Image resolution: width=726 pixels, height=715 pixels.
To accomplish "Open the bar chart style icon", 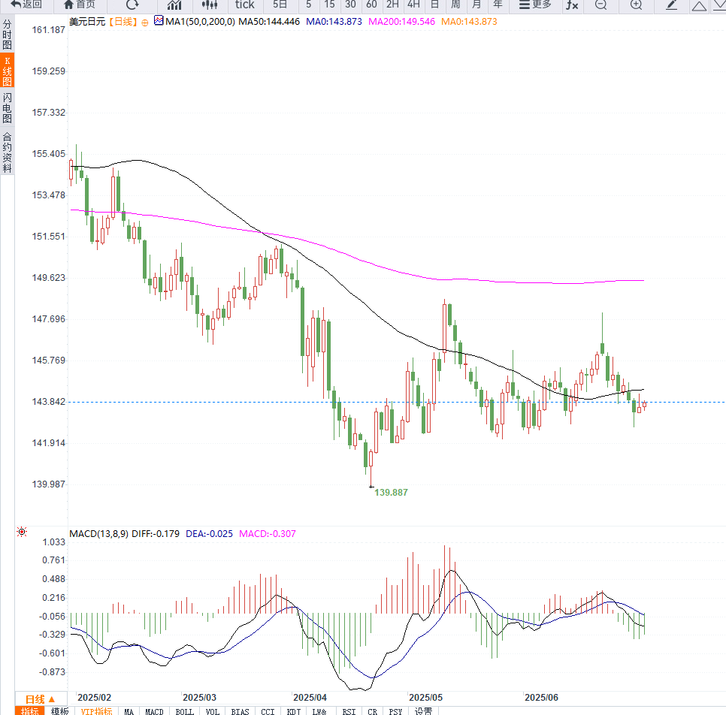I will pyautogui.click(x=174, y=5).
